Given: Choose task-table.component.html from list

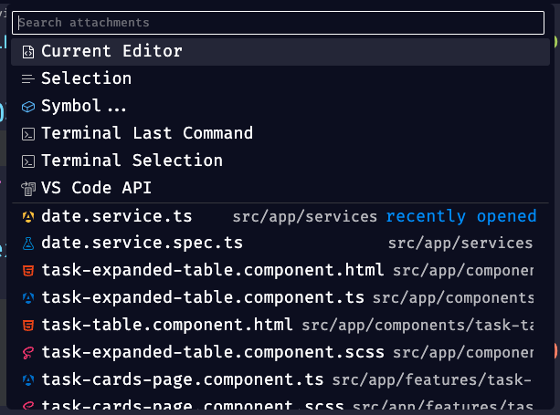Looking at the screenshot, I should click(167, 325).
